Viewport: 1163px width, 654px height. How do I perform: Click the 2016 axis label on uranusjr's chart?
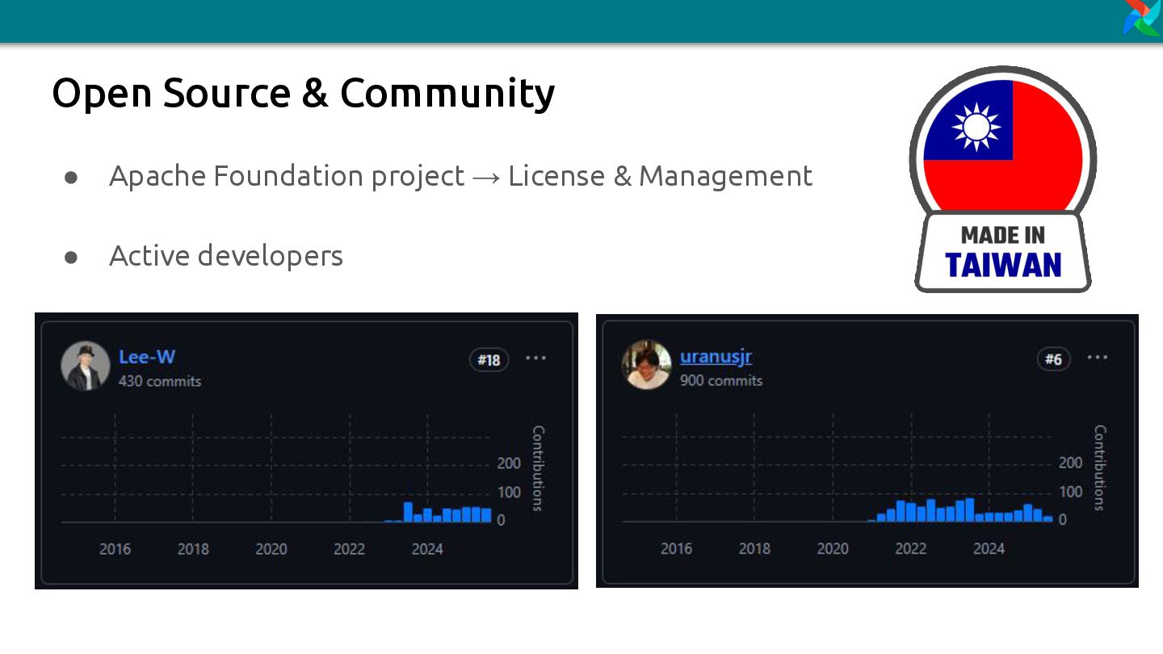point(676,549)
